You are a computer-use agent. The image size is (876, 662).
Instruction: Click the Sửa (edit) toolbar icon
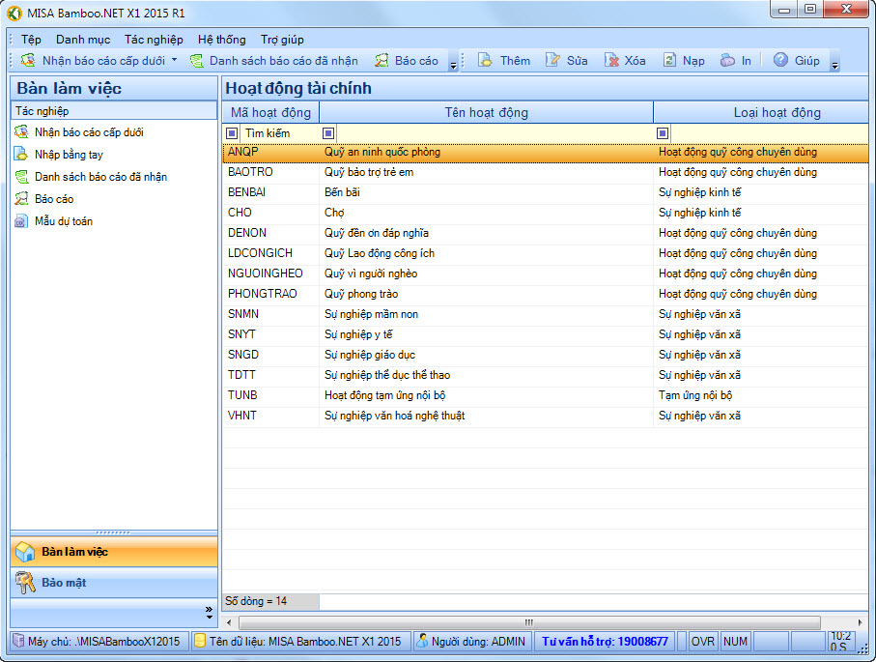pyautogui.click(x=552, y=60)
